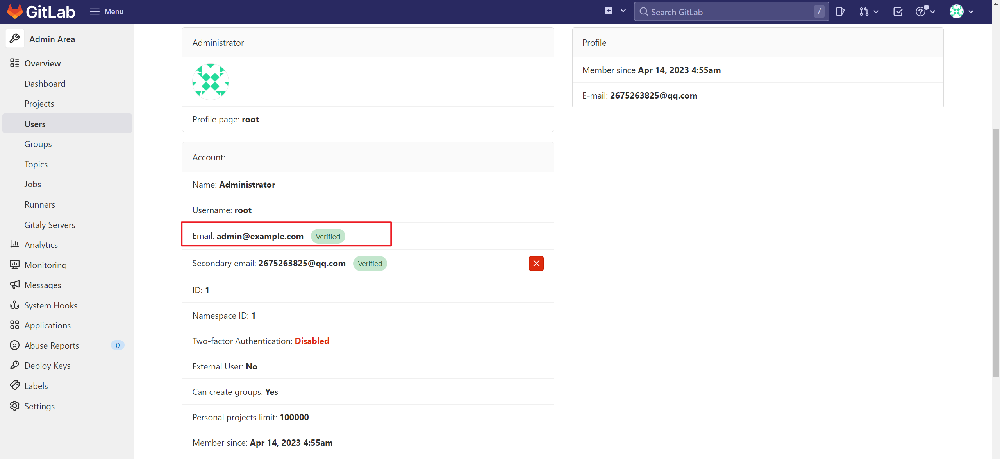The width and height of the screenshot is (1000, 459).
Task: Click the Labels tag icon
Action: [x=14, y=385]
